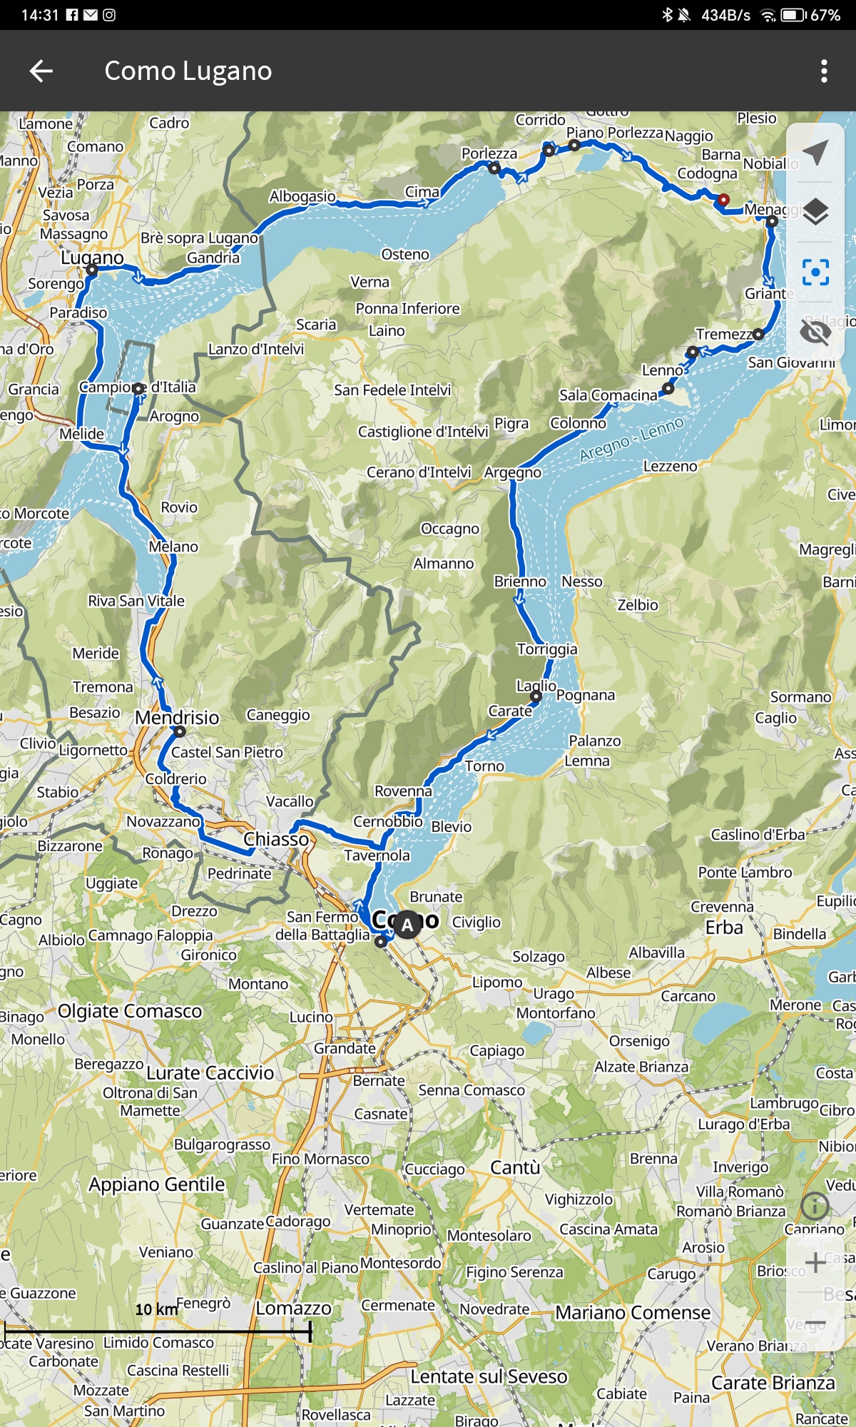Tap the Chiasso town label
Viewport: 856px width, 1427px height.
[x=276, y=839]
